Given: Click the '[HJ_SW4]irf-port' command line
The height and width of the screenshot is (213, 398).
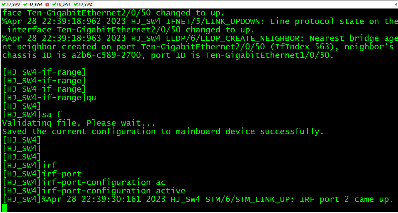Looking at the screenshot, I should pyautogui.click(x=42, y=174).
